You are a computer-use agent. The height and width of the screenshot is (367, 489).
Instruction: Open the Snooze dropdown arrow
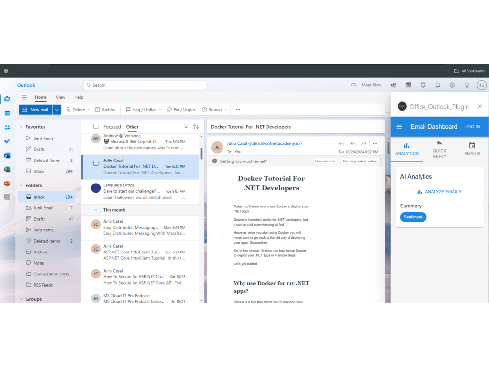(226, 110)
